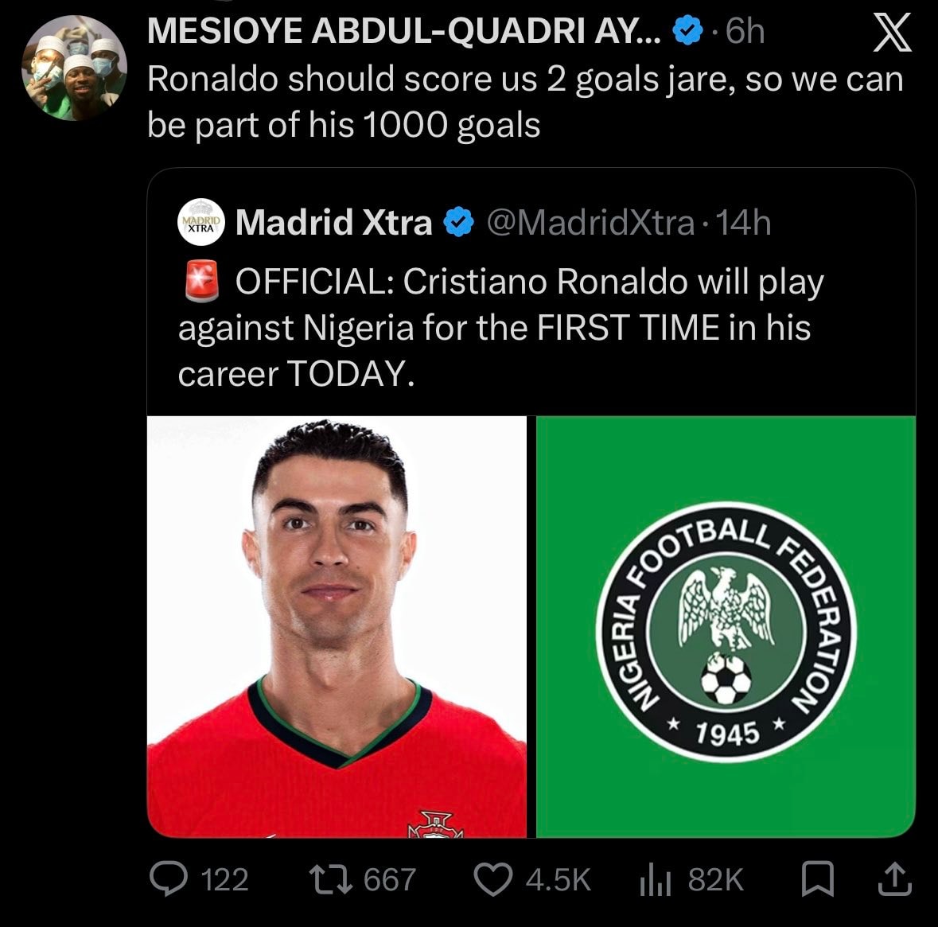The height and width of the screenshot is (927, 938).
Task: Like the post with heart icon
Action: coord(493,879)
